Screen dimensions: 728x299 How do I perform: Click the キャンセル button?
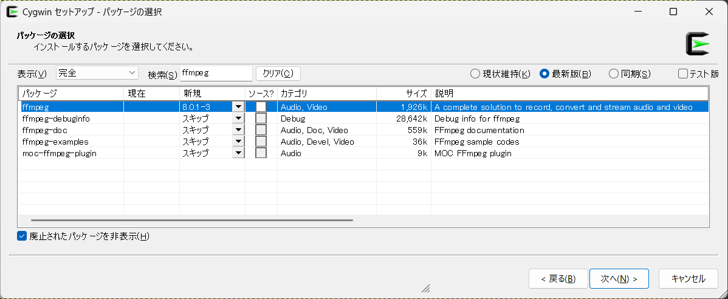(688, 278)
